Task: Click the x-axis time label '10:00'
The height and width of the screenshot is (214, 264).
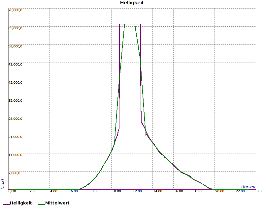Action: pyautogui.click(x=116, y=191)
